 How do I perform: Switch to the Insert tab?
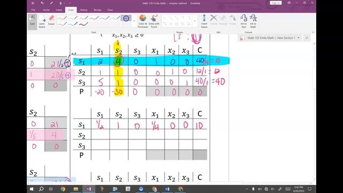(58, 10)
